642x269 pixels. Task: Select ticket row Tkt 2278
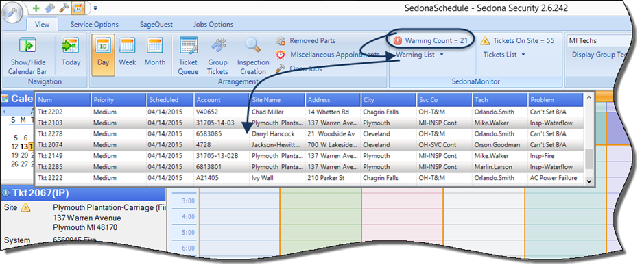tap(310, 133)
